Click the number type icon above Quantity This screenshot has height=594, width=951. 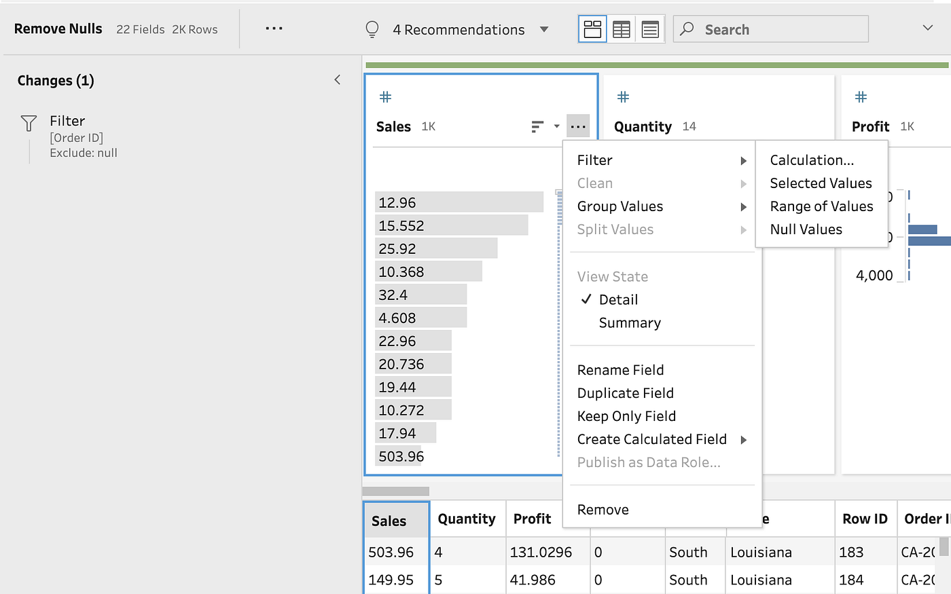click(623, 97)
